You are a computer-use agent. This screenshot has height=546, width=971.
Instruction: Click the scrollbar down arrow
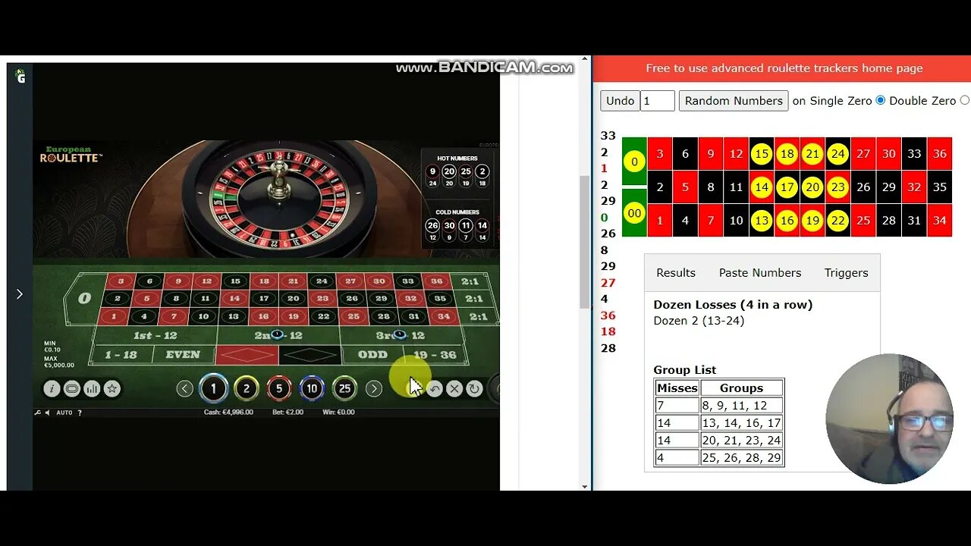(584, 486)
